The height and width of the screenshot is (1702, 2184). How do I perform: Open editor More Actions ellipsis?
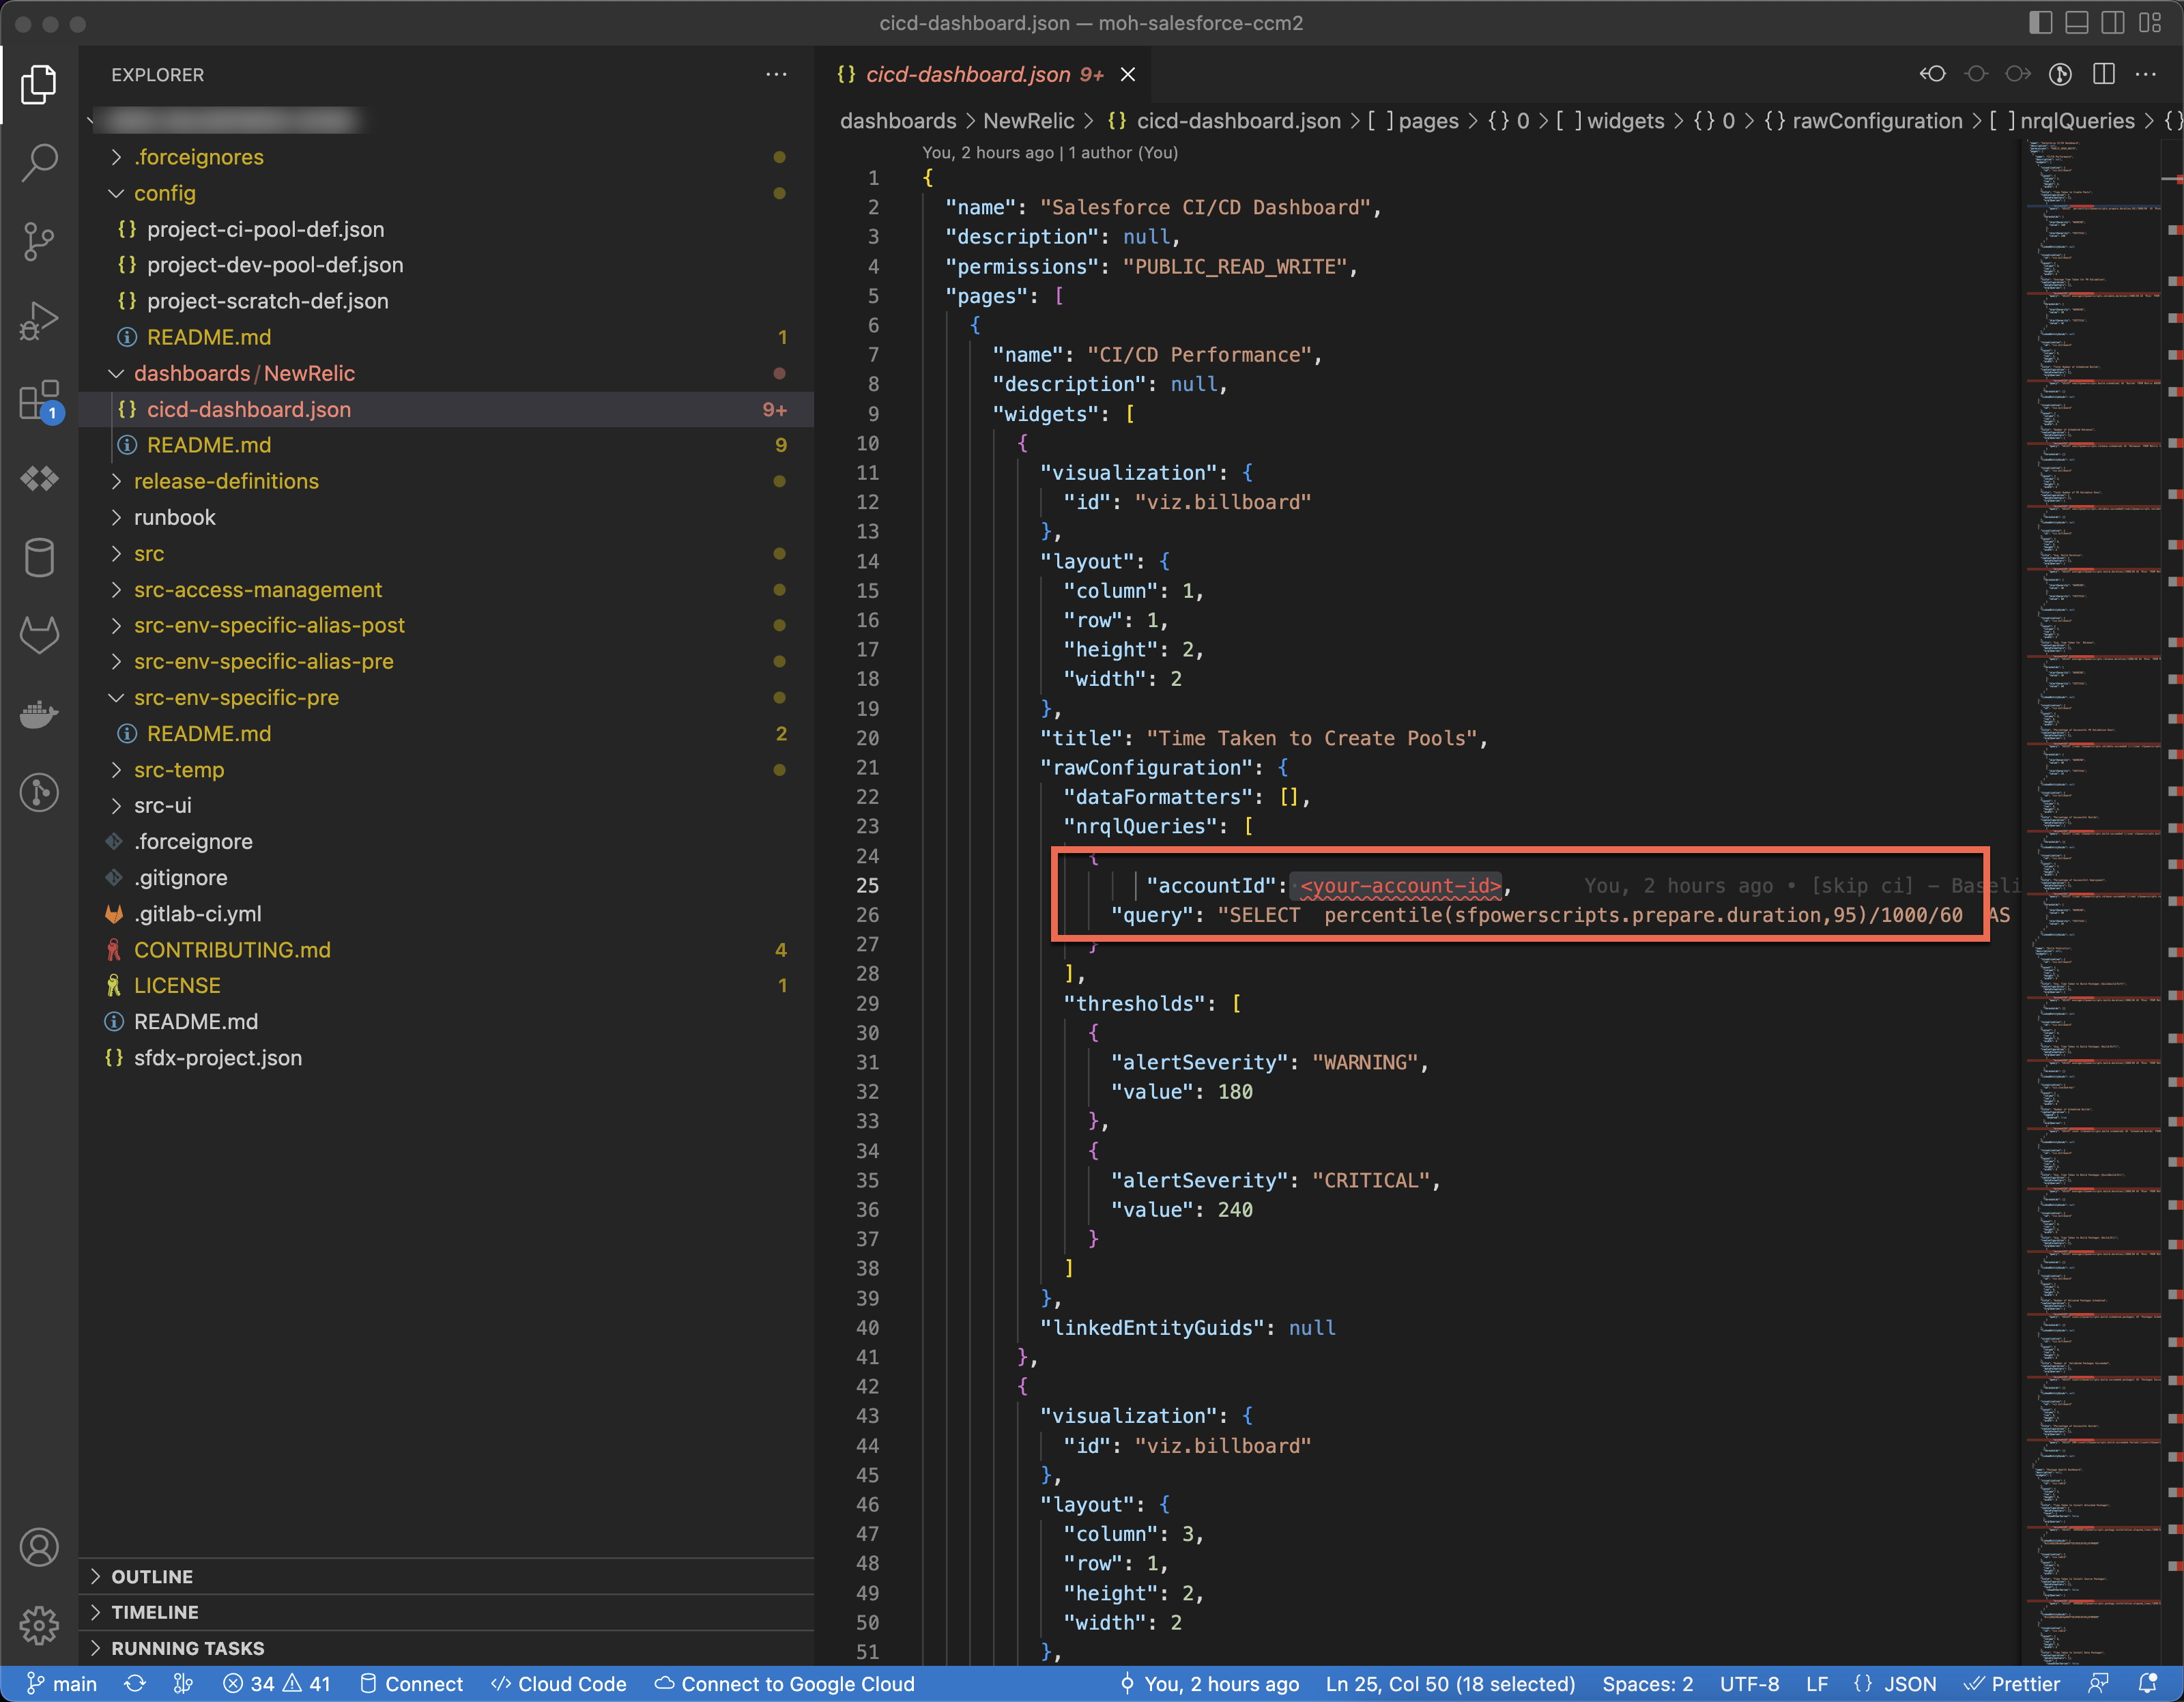click(x=2146, y=74)
